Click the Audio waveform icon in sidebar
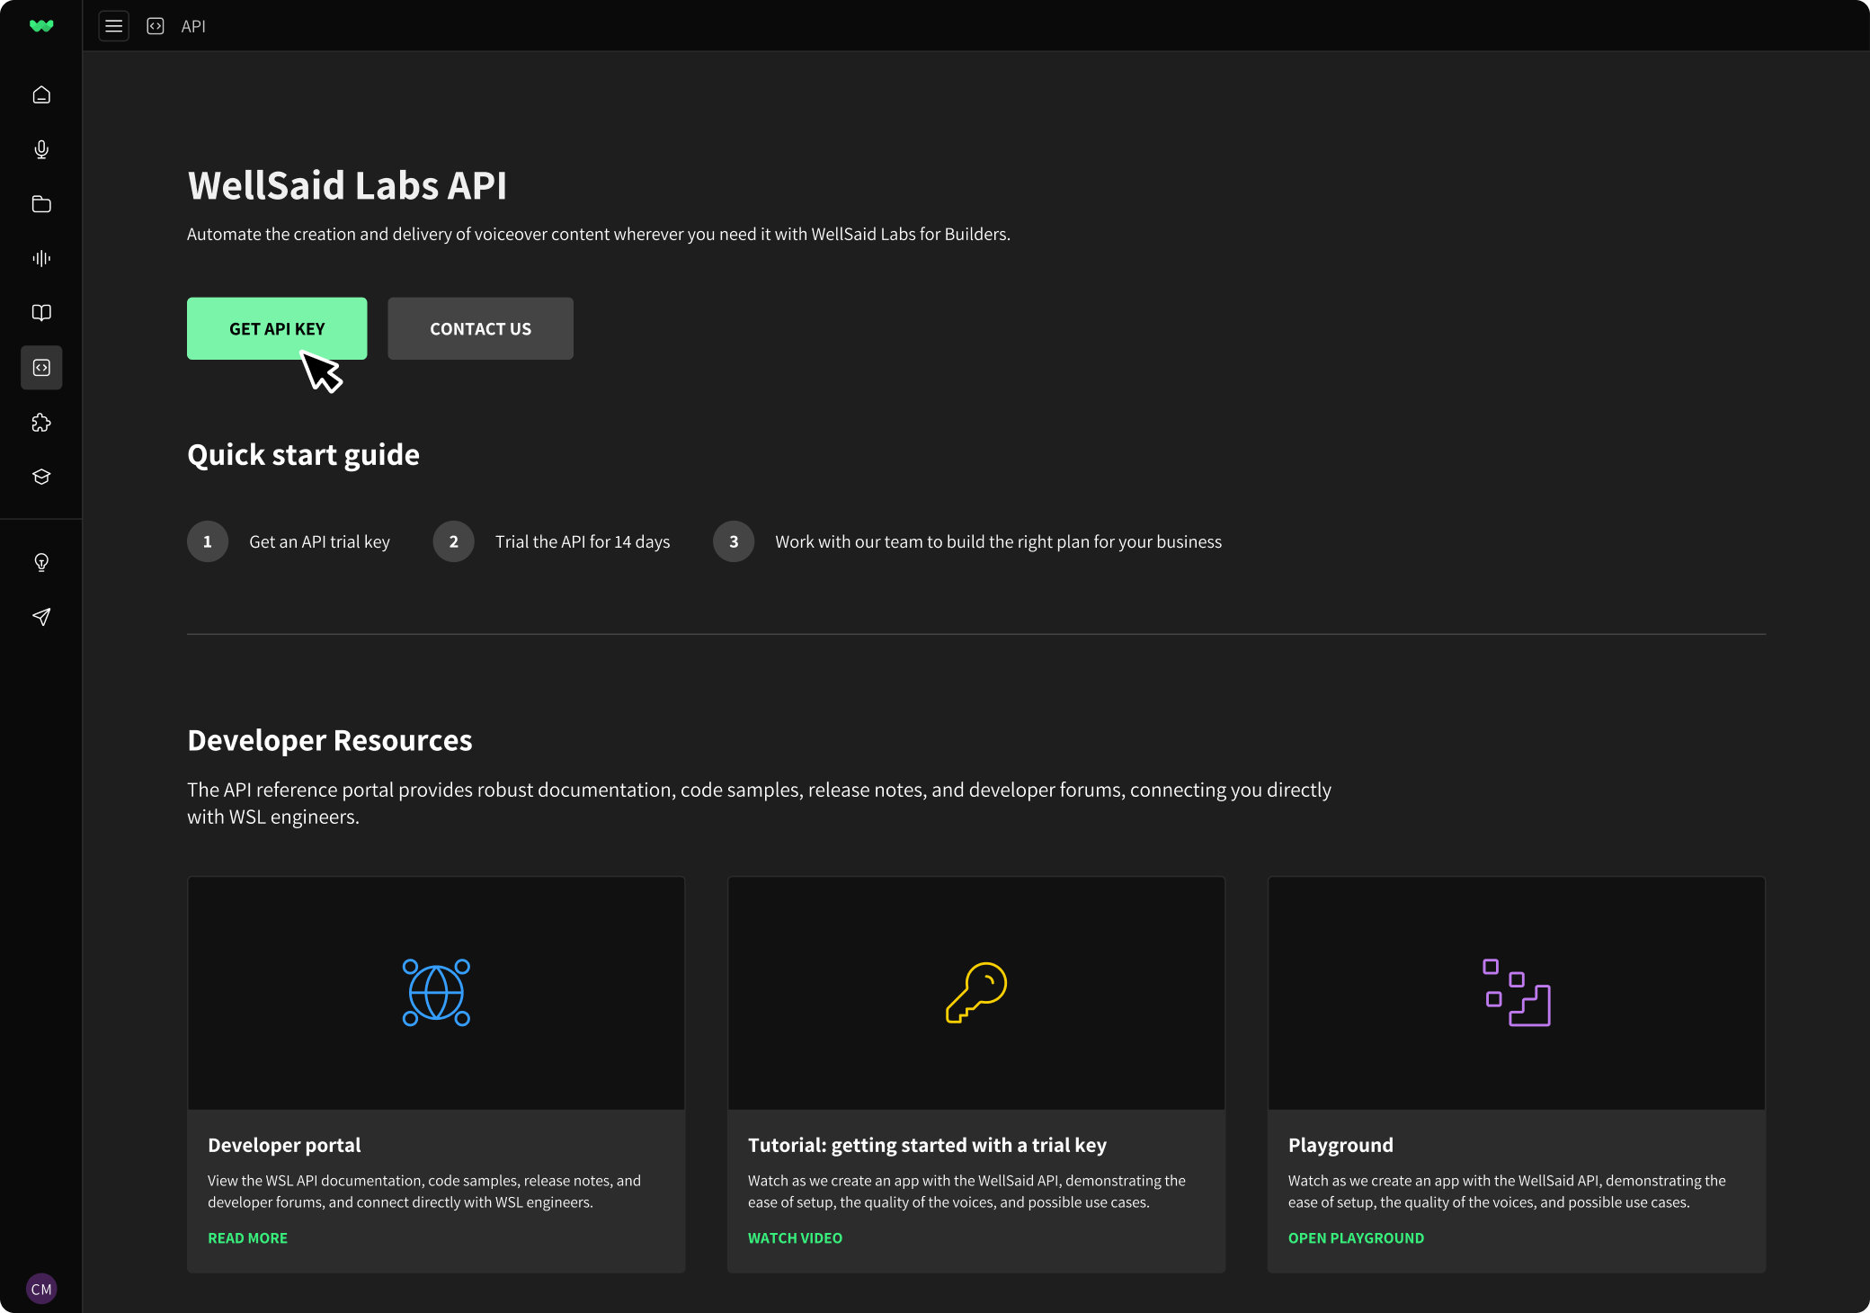This screenshot has width=1870, height=1313. tap(42, 259)
